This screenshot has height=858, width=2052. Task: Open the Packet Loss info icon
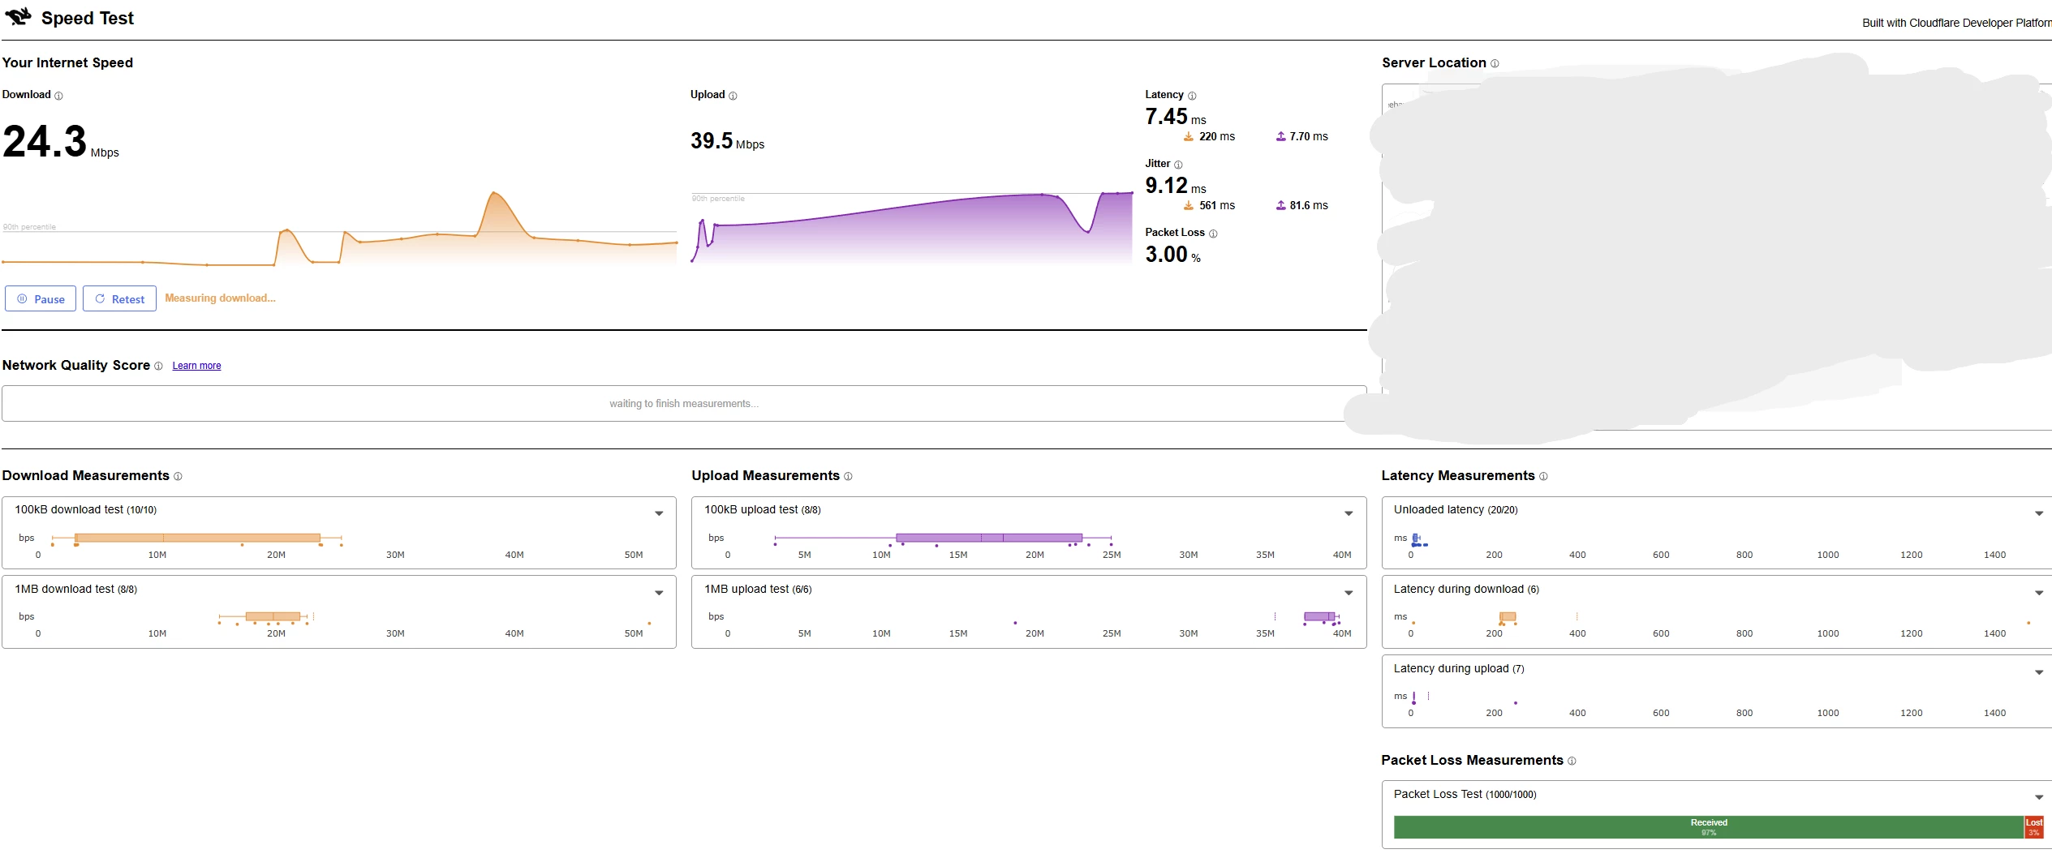[x=1213, y=234]
